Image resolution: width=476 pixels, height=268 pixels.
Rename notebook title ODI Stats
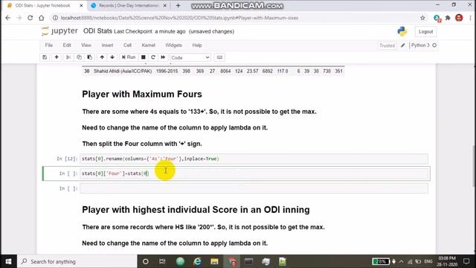(97, 31)
